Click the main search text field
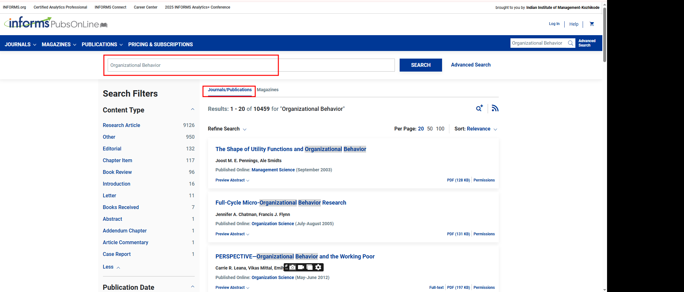The width and height of the screenshot is (684, 292). point(251,65)
